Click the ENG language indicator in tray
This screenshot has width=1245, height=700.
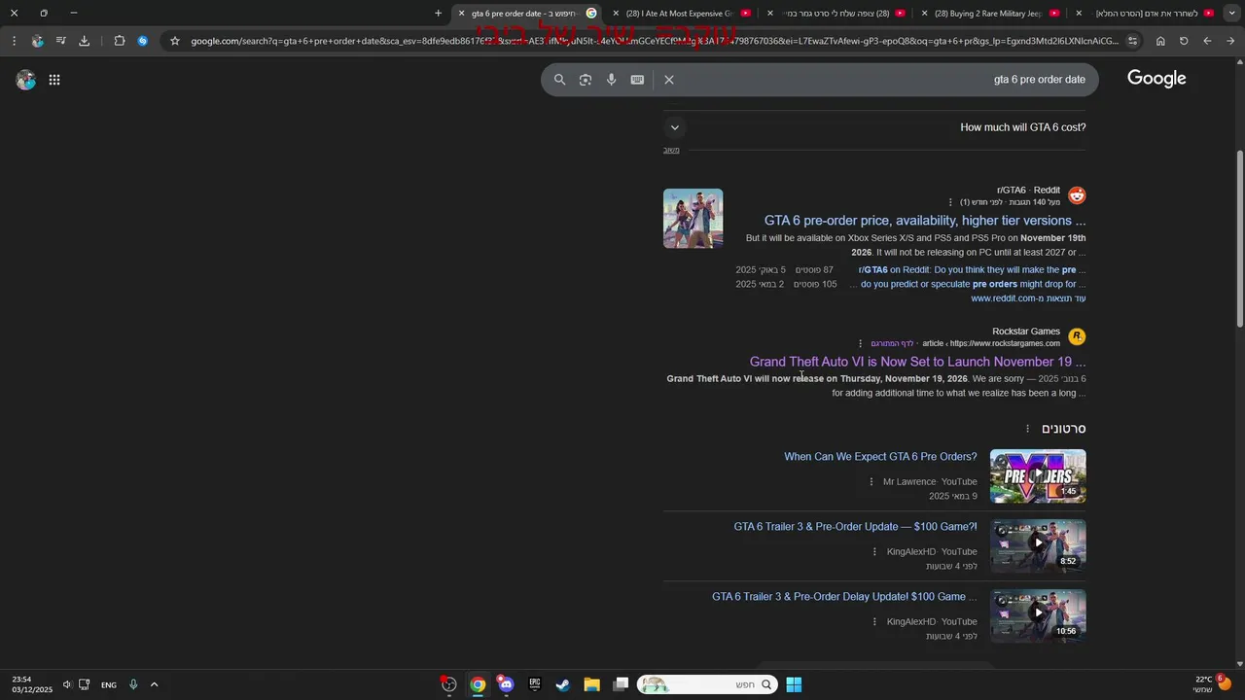(x=109, y=684)
